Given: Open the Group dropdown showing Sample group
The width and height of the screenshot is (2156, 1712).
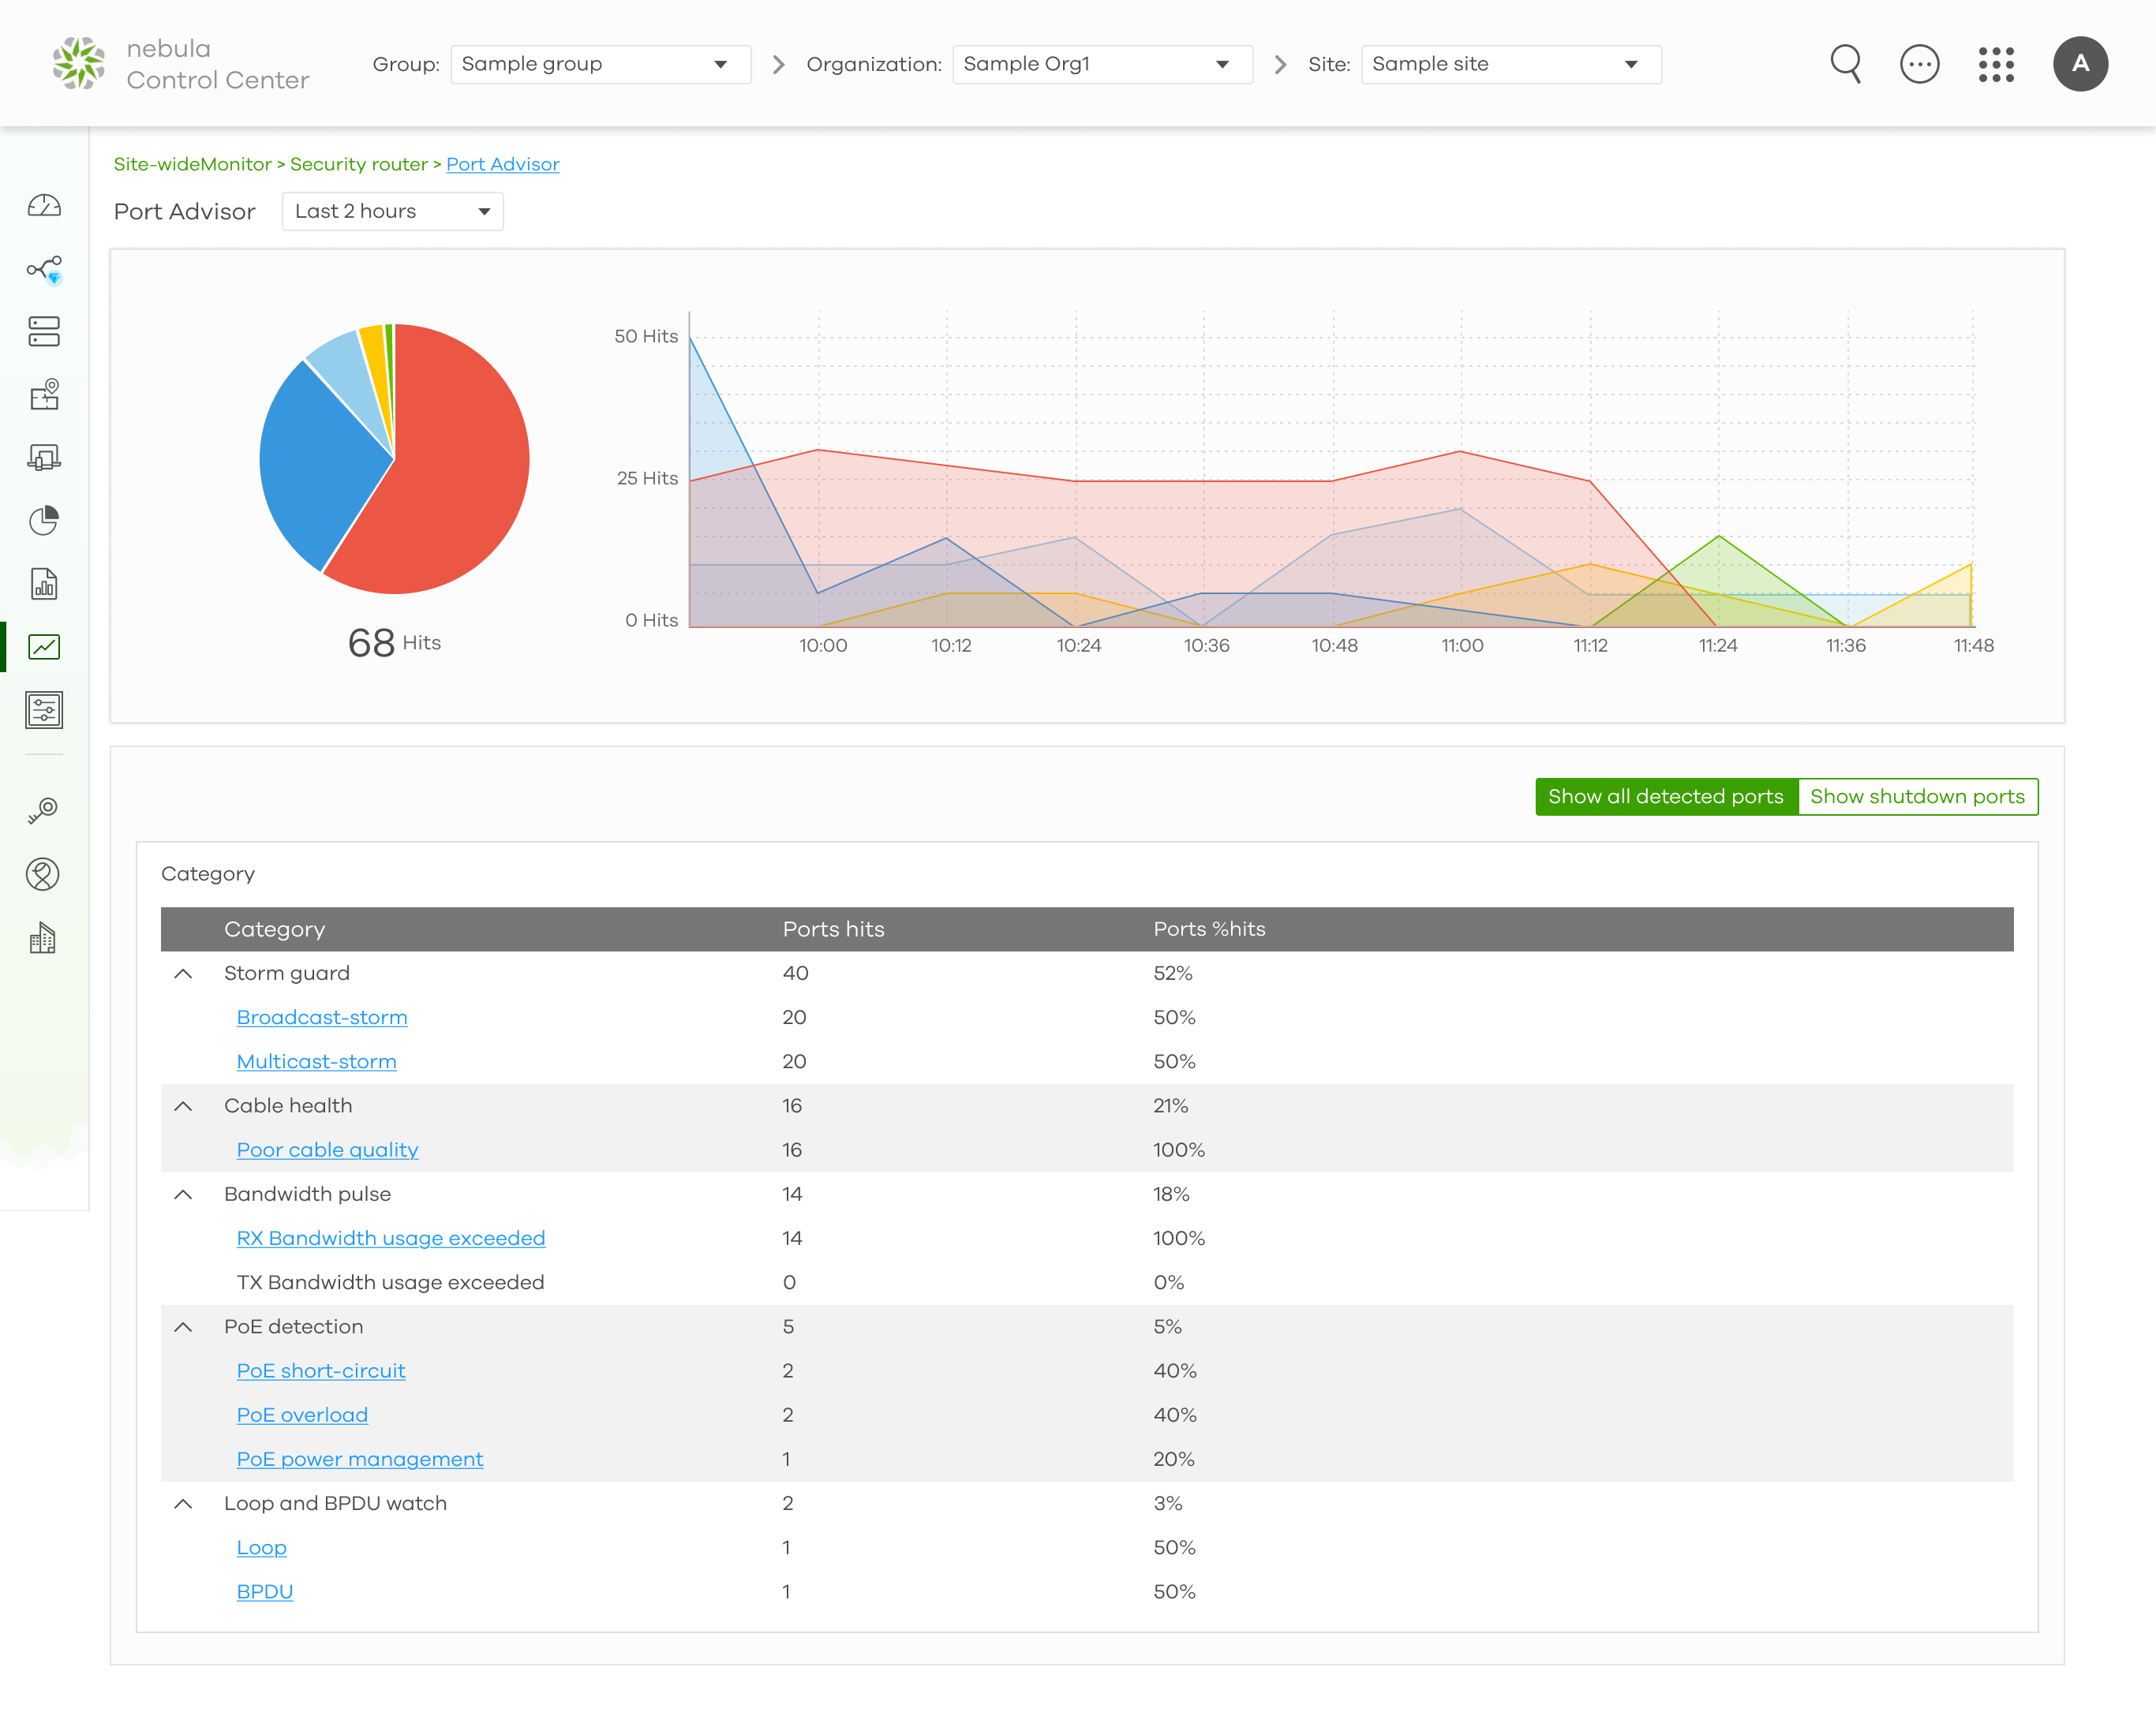Looking at the screenshot, I should (600, 64).
